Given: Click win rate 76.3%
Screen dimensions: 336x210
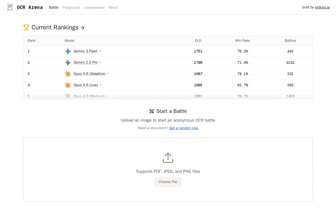Looking at the screenshot, I should click(x=243, y=51).
